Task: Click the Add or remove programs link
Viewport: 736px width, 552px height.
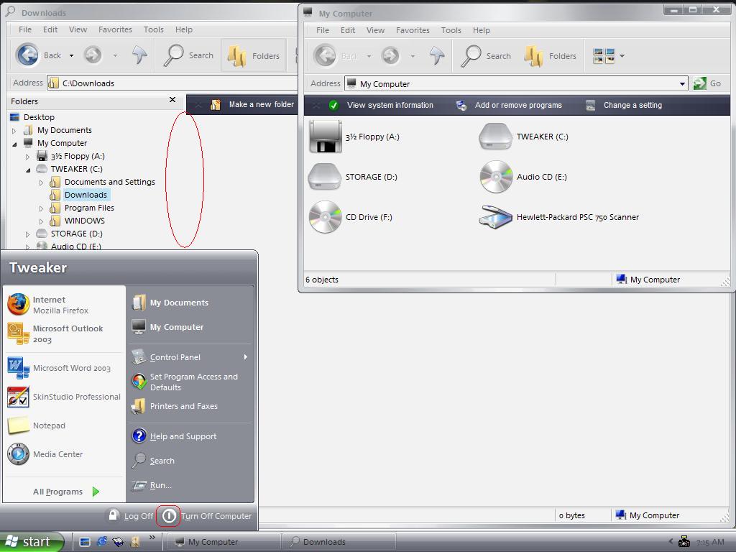Action: click(x=517, y=105)
